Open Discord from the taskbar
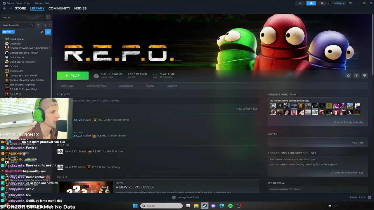The width and height of the screenshot is (374, 210). pyautogui.click(x=213, y=206)
